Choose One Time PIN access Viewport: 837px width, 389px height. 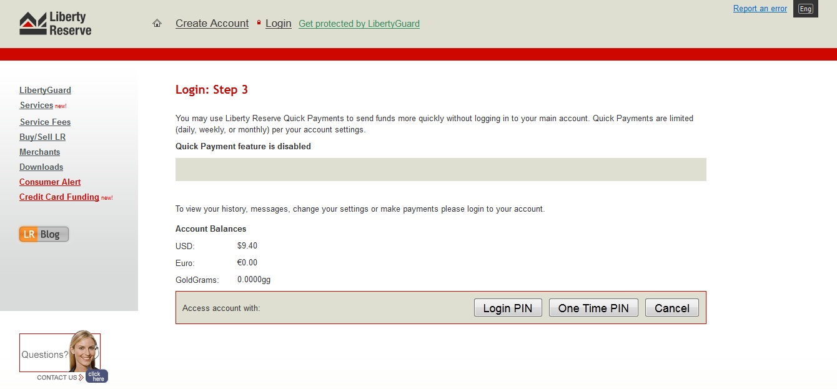[593, 308]
